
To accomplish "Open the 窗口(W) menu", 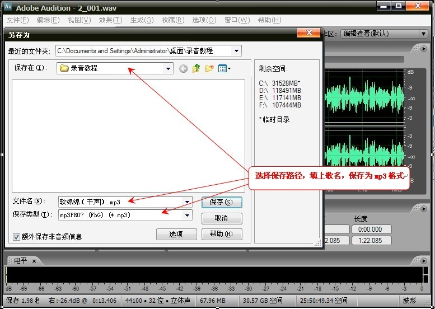I will 237,20.
